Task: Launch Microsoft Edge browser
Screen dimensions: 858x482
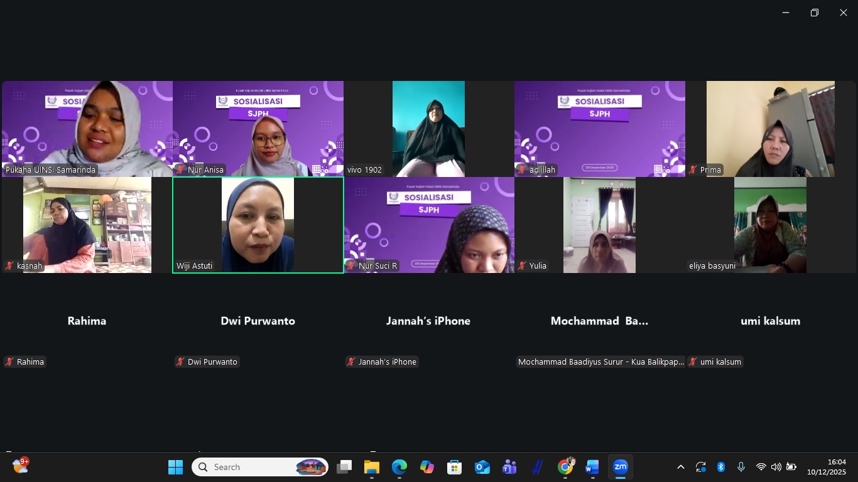Action: (x=399, y=467)
